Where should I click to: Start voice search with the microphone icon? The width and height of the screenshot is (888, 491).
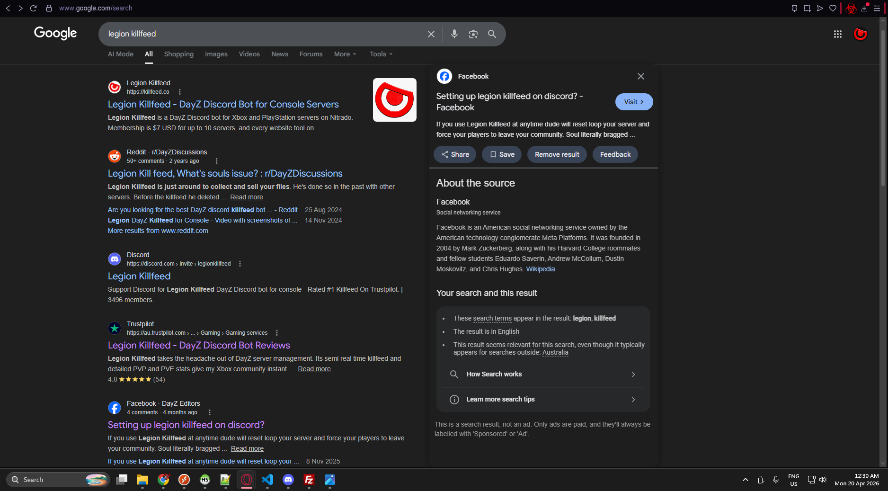click(x=454, y=34)
